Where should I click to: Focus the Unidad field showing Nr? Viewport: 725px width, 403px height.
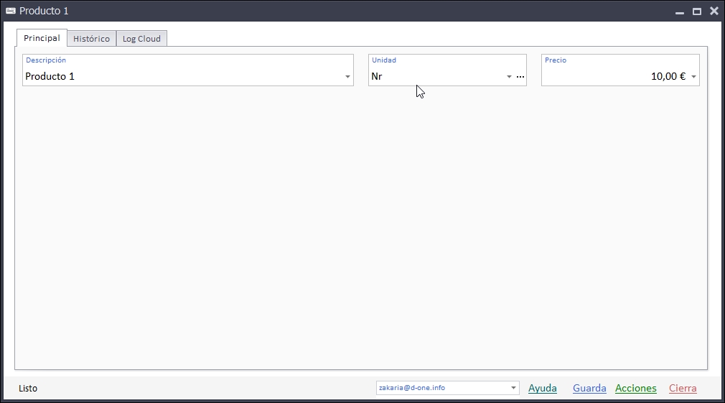(x=434, y=76)
